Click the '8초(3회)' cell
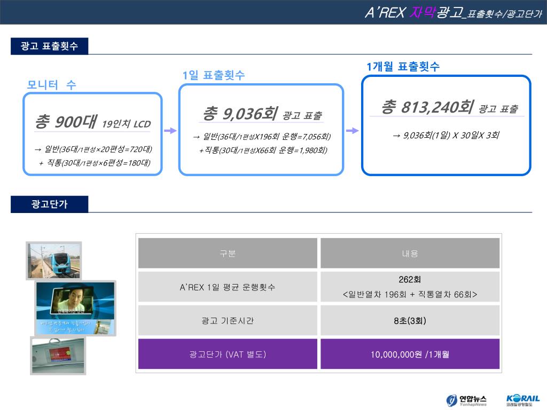 point(410,320)
